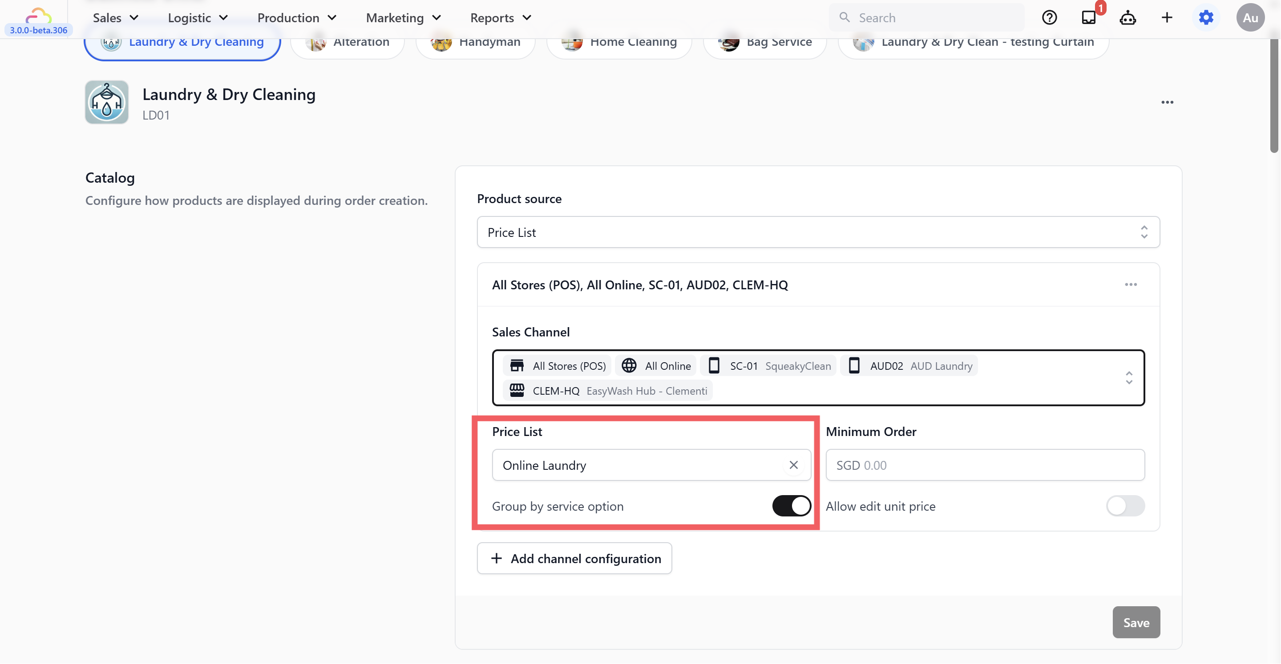Clear the Online Laundry price list

(794, 465)
